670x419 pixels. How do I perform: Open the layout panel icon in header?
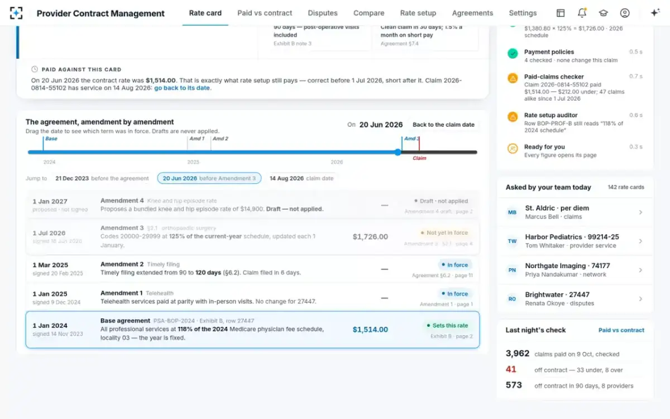(x=561, y=13)
